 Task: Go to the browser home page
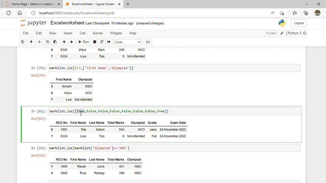19,13
